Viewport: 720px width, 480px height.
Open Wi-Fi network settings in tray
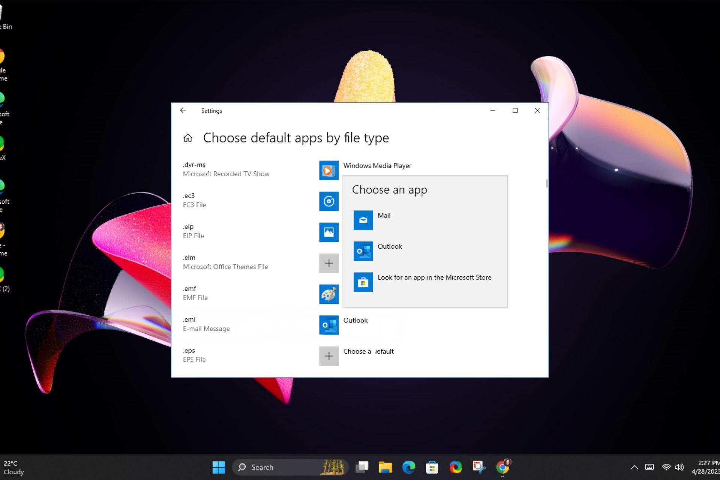(x=666, y=467)
